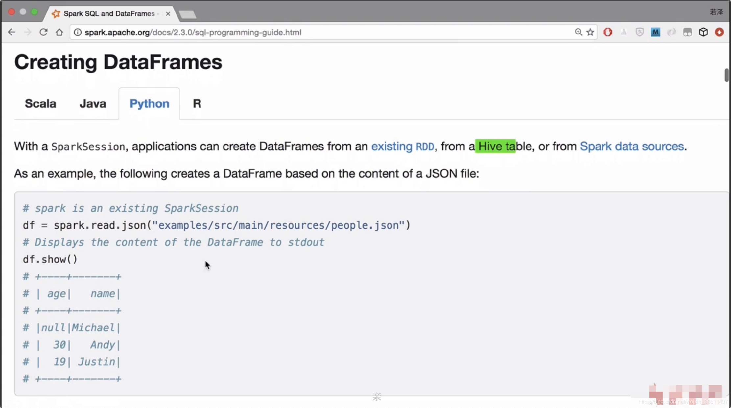Click the '30| Andy' output row

(x=72, y=345)
